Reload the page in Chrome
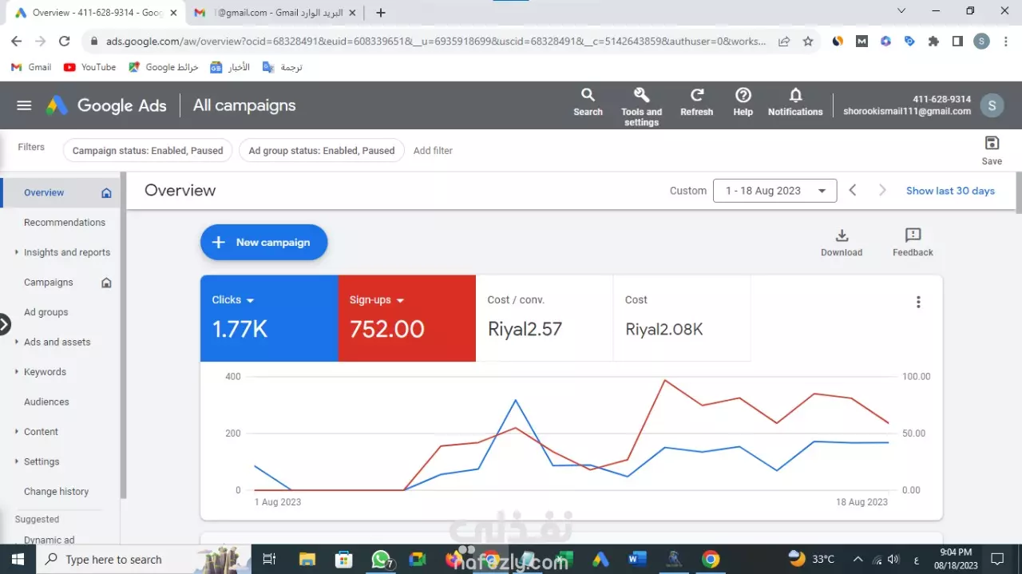The height and width of the screenshot is (574, 1022). pos(65,42)
